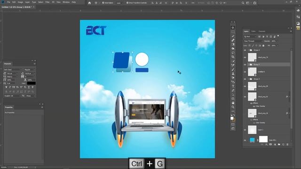Click the Color Fill 1 white mask thumbnail
Viewport: 301px width, 169px height.
[x=263, y=139]
